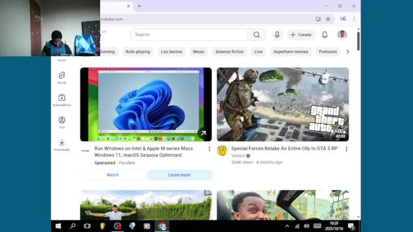The height and width of the screenshot is (232, 413).
Task: Close the current browser tab
Action: (128, 6)
